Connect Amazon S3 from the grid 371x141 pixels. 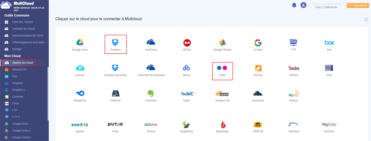pyautogui.click(x=222, y=93)
